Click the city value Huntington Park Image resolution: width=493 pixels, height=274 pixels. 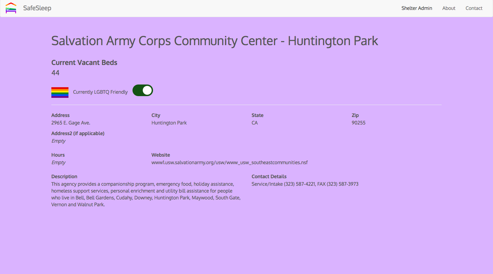click(x=169, y=123)
